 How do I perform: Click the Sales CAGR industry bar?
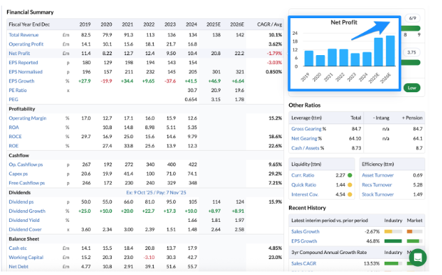coord(393,264)
